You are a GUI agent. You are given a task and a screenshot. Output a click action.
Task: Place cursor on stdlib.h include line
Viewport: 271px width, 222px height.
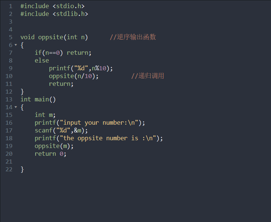click(x=54, y=14)
